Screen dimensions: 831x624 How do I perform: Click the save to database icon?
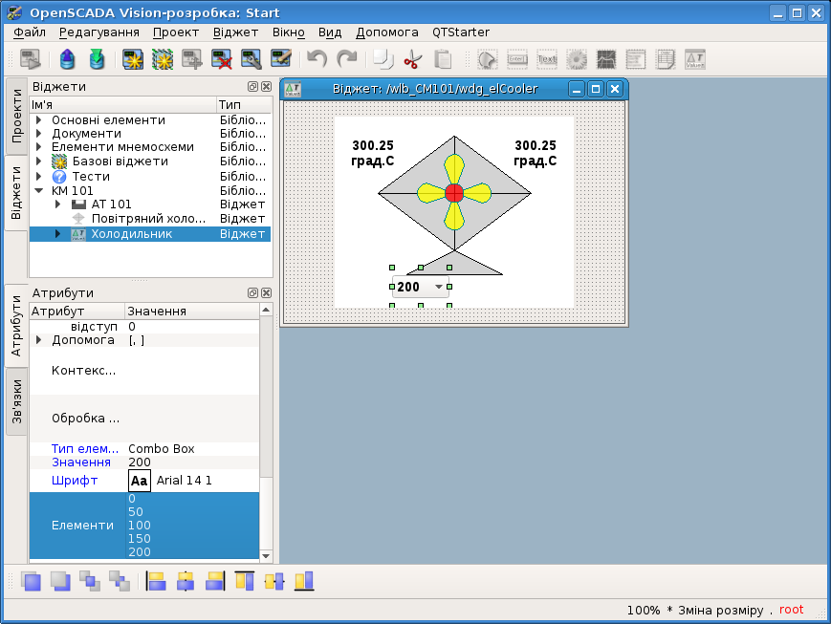97,59
